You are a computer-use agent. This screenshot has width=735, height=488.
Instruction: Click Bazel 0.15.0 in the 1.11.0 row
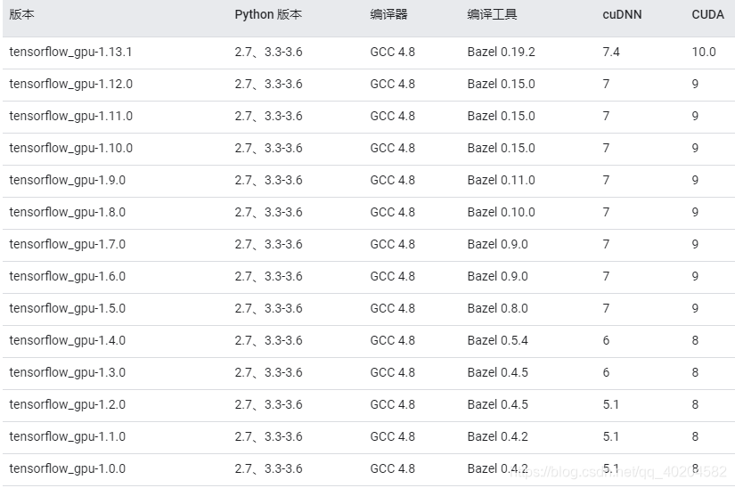[x=501, y=116]
